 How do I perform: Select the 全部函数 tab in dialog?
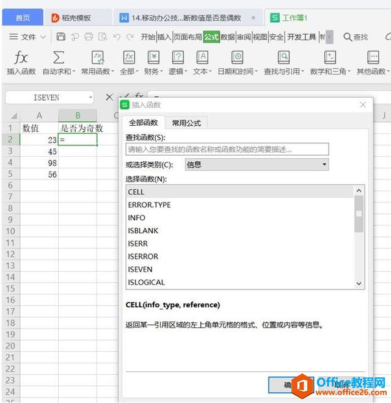(x=144, y=123)
